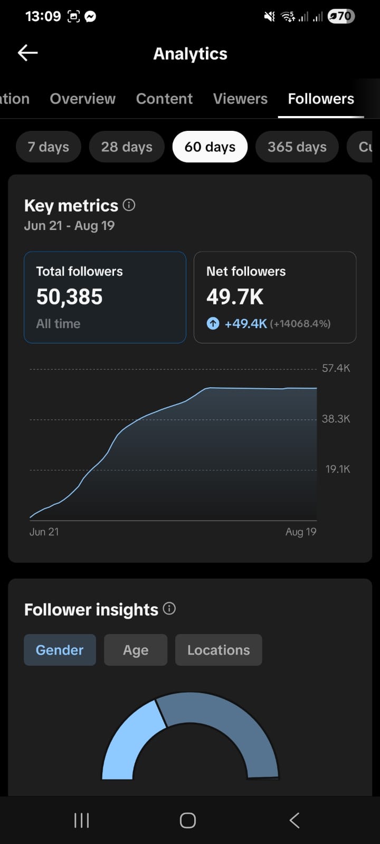
Task: Select the 7 days range chip
Action: pyautogui.click(x=49, y=147)
